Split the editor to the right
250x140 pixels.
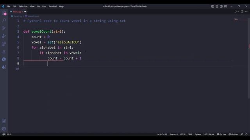242,12
